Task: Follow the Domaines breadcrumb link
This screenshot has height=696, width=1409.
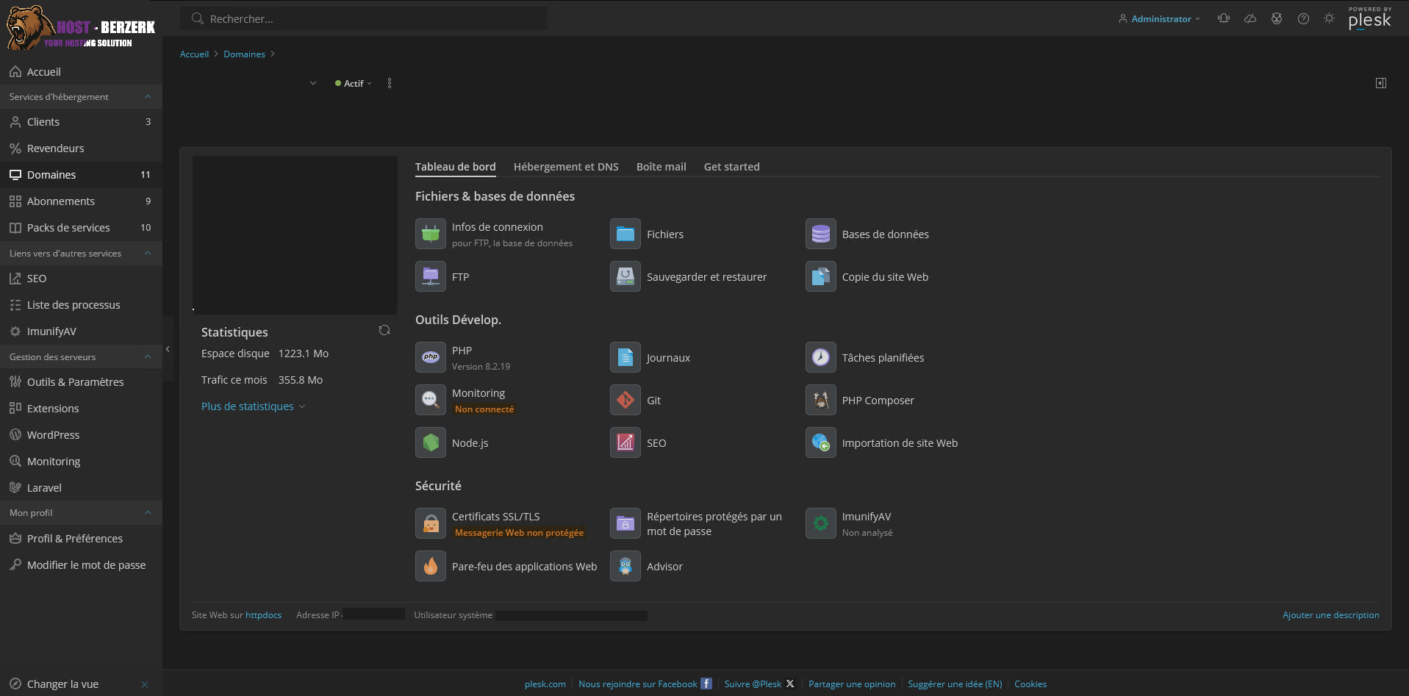Action: pyautogui.click(x=244, y=54)
